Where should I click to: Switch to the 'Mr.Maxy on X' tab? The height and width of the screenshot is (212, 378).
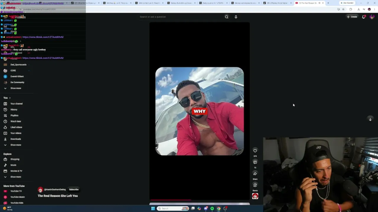click(x=117, y=3)
